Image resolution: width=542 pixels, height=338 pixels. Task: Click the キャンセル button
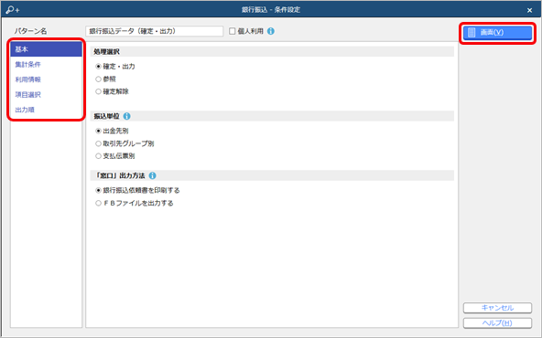point(497,308)
